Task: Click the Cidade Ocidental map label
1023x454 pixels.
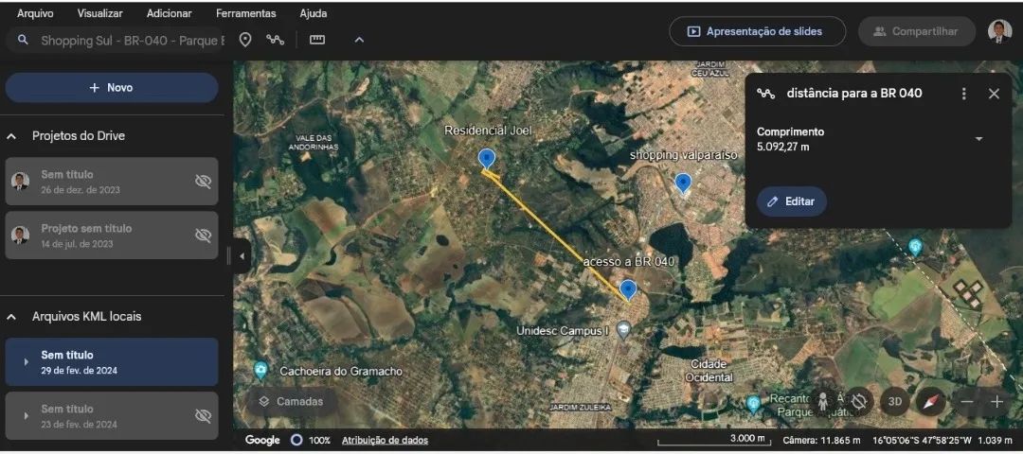Action: tap(709, 371)
